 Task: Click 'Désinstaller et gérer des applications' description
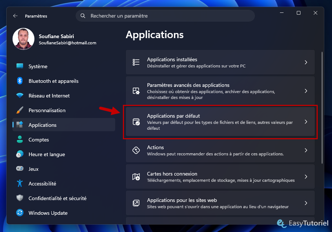point(196,66)
